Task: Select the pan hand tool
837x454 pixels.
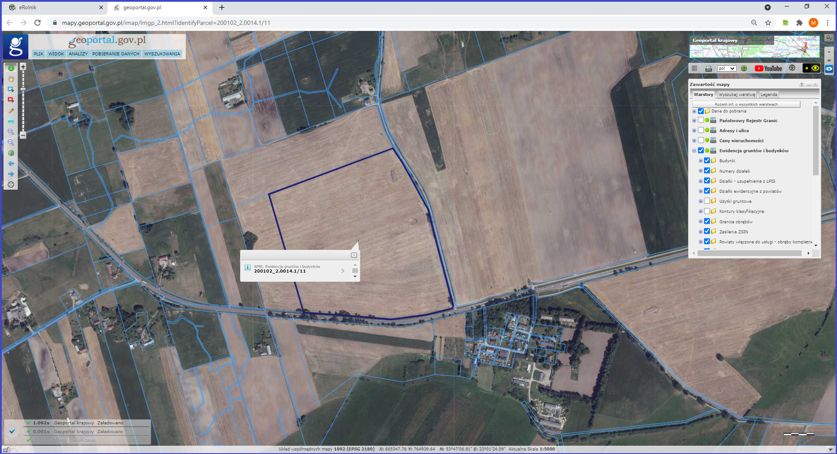Action: pos(11,79)
